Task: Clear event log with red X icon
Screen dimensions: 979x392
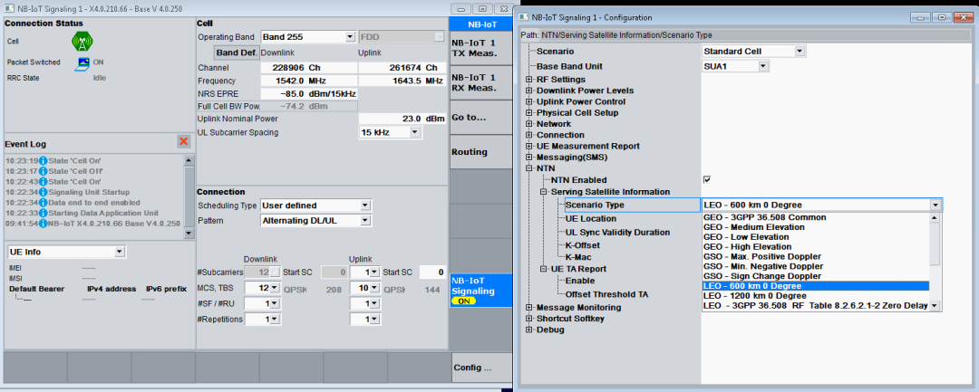Action: click(x=183, y=141)
